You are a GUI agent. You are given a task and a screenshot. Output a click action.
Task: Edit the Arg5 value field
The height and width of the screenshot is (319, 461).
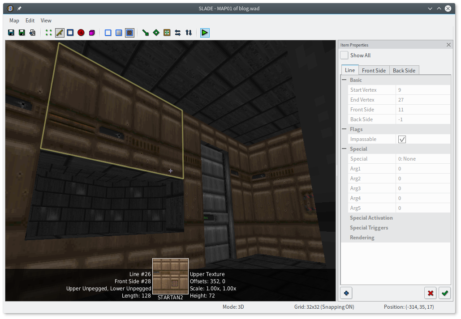click(423, 208)
